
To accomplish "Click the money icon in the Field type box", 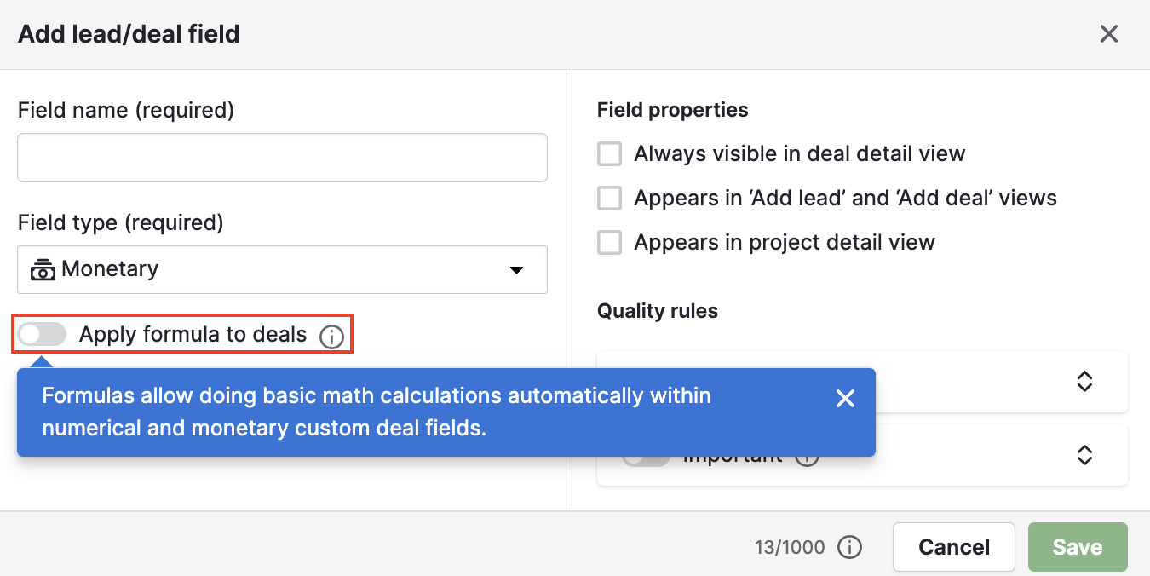I will coord(43,269).
